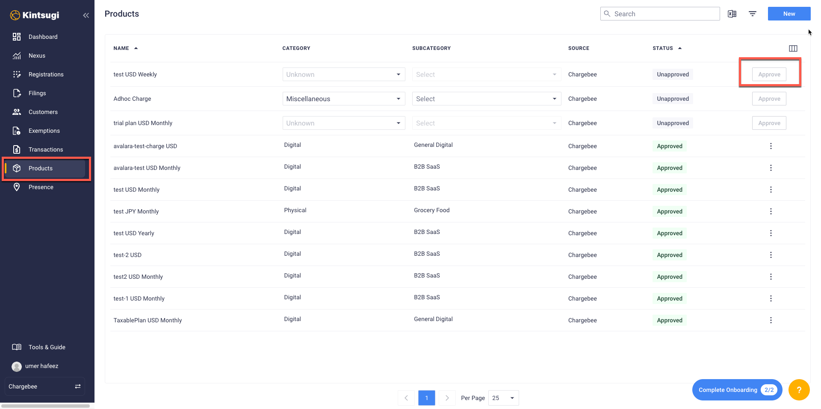Open the column settings icon
The height and width of the screenshot is (409, 821).
point(793,48)
